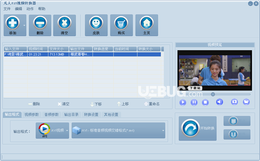The width and height of the screenshot is (260, 161).
Task: Pause the preview video
Action: click(x=194, y=102)
